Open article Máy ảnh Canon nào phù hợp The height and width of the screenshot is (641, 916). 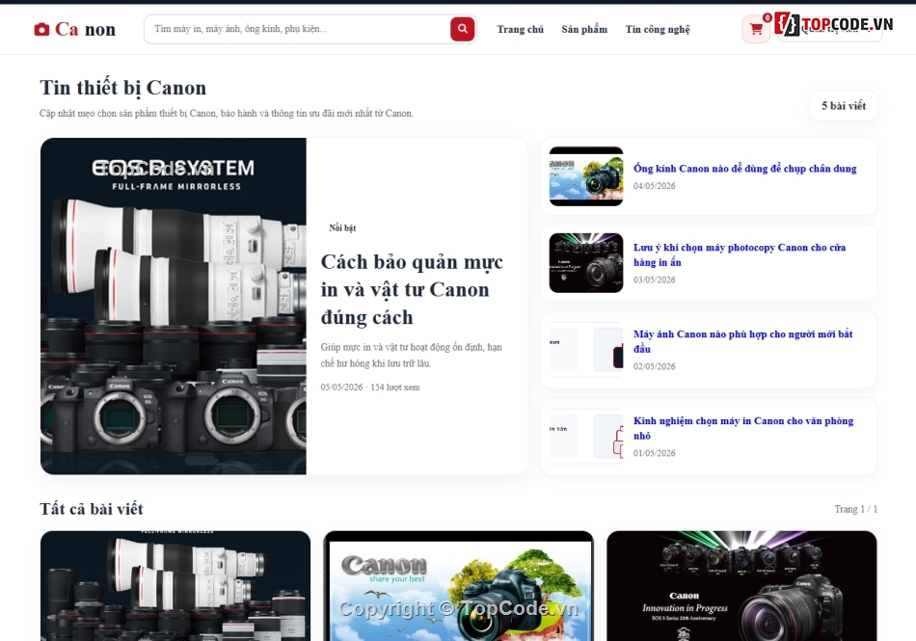pos(743,341)
